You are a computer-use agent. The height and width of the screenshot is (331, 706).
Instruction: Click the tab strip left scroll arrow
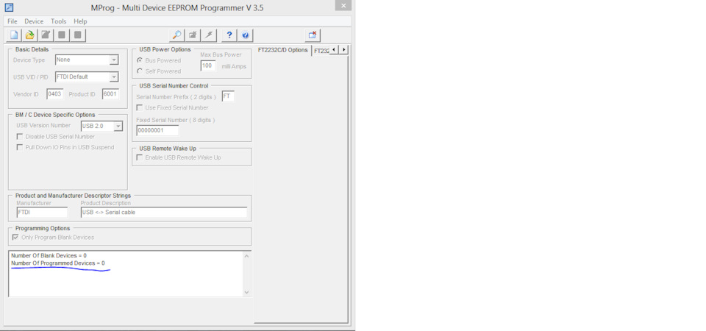pyautogui.click(x=334, y=49)
